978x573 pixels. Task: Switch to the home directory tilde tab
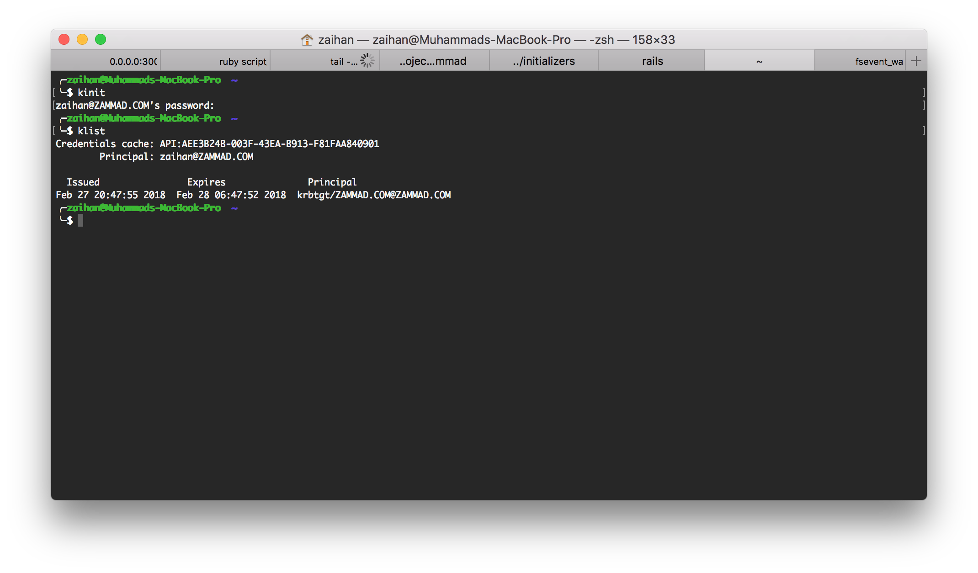pos(759,60)
